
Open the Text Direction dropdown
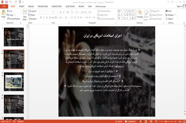[x=104, y=11]
